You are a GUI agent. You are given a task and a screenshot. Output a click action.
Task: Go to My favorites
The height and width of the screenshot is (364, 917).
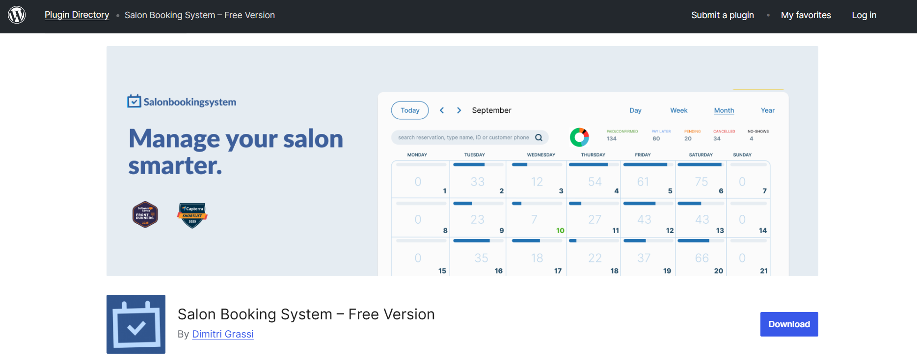coord(806,15)
